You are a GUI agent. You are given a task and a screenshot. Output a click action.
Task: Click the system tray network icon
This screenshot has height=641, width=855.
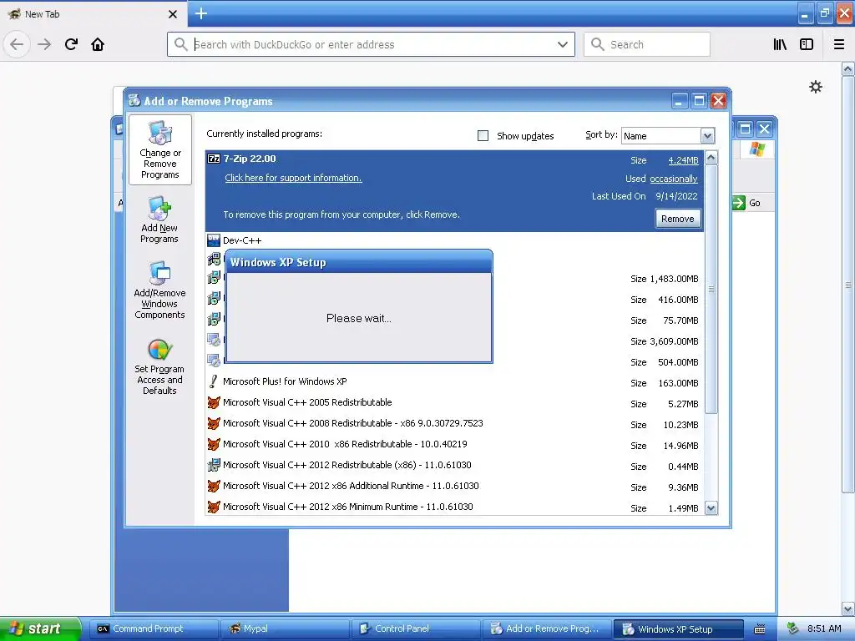(793, 628)
